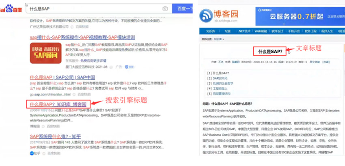
Task: Open result 'SAP系统是什么鬼? - 知乎'
Action: (55, 136)
